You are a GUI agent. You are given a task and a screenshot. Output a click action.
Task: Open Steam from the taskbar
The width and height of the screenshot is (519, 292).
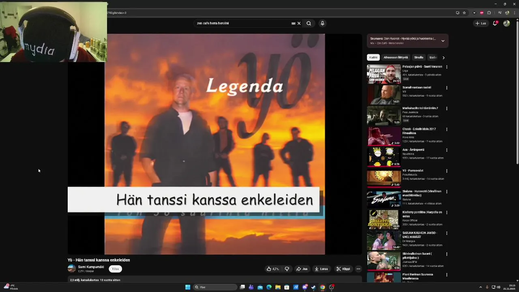313,287
